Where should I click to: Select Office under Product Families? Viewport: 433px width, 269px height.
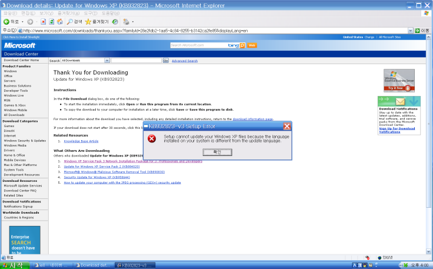point(8,76)
